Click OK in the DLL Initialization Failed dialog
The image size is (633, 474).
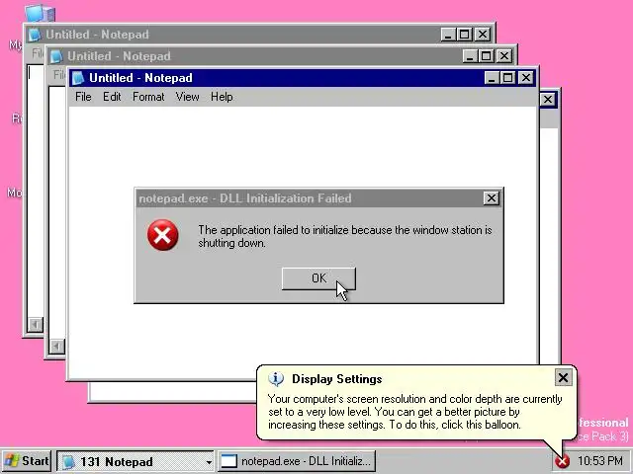click(x=318, y=278)
